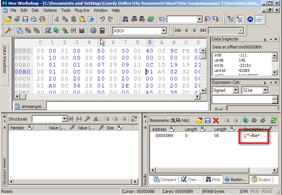Viewport: 282px width, 195px height.
Task: Delete bookmark with the red X icon
Action: click(x=216, y=120)
